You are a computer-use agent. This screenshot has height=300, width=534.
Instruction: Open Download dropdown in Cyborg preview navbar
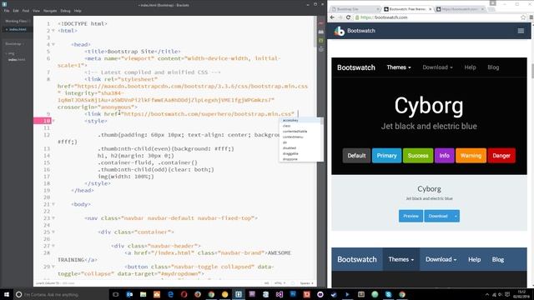point(437,67)
